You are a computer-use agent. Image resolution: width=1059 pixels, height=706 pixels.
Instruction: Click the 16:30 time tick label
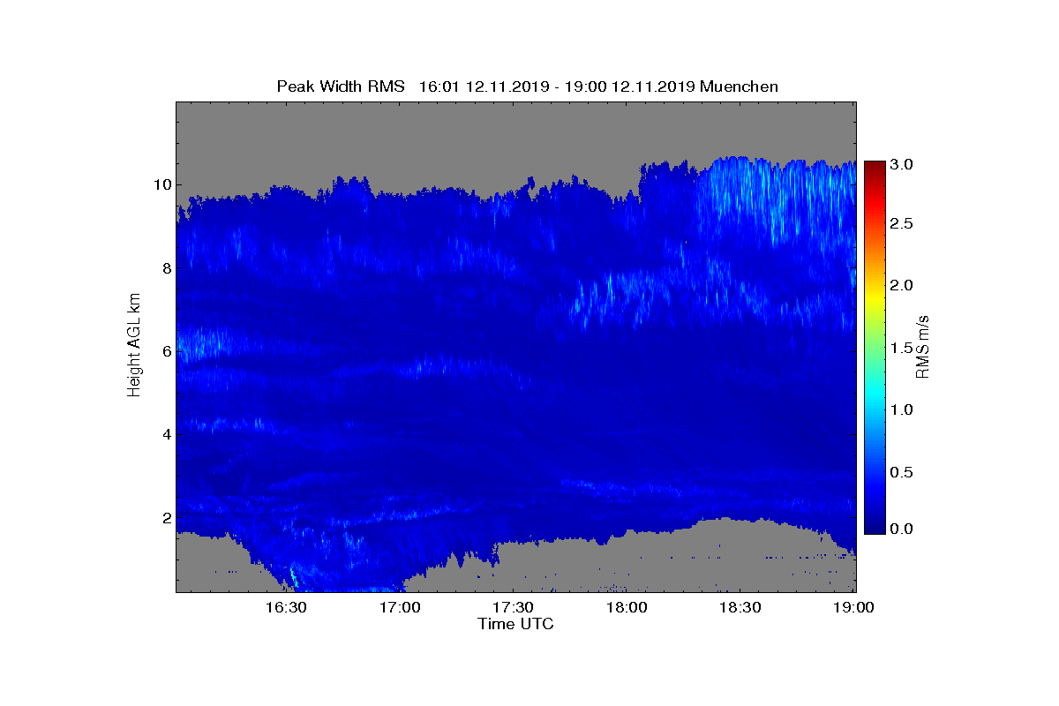[x=286, y=608]
